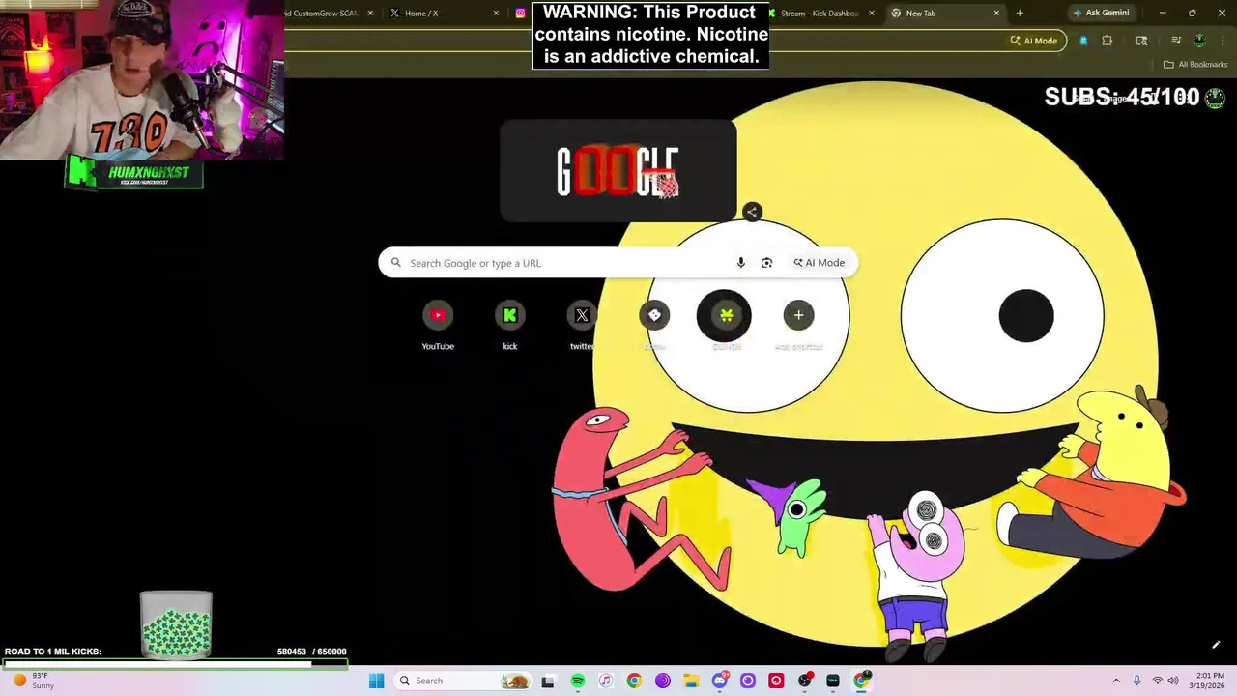Open Discord from the taskbar
1237x696 pixels.
click(x=719, y=681)
